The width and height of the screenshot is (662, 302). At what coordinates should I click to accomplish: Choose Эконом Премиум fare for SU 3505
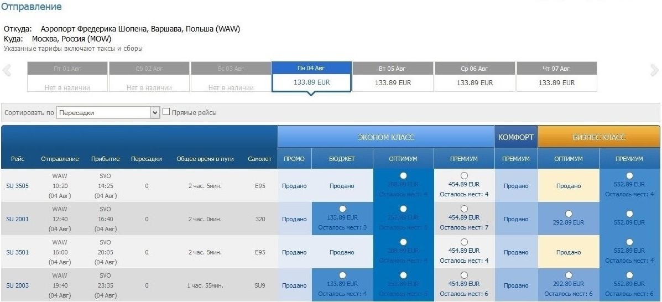(x=464, y=175)
